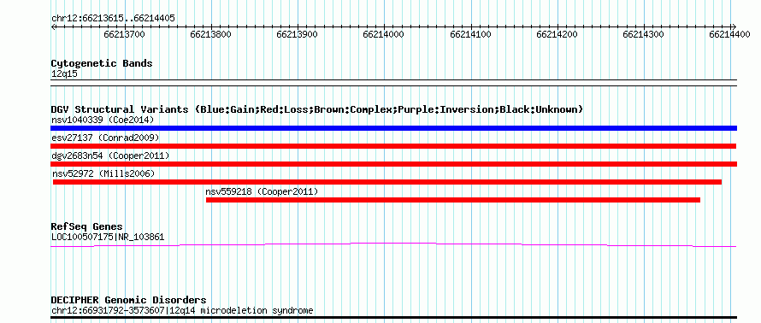Click ruler position 66213800
The height and width of the screenshot is (323, 761).
click(210, 34)
